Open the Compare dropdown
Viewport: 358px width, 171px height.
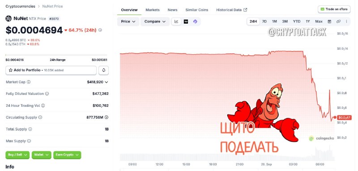155,21
